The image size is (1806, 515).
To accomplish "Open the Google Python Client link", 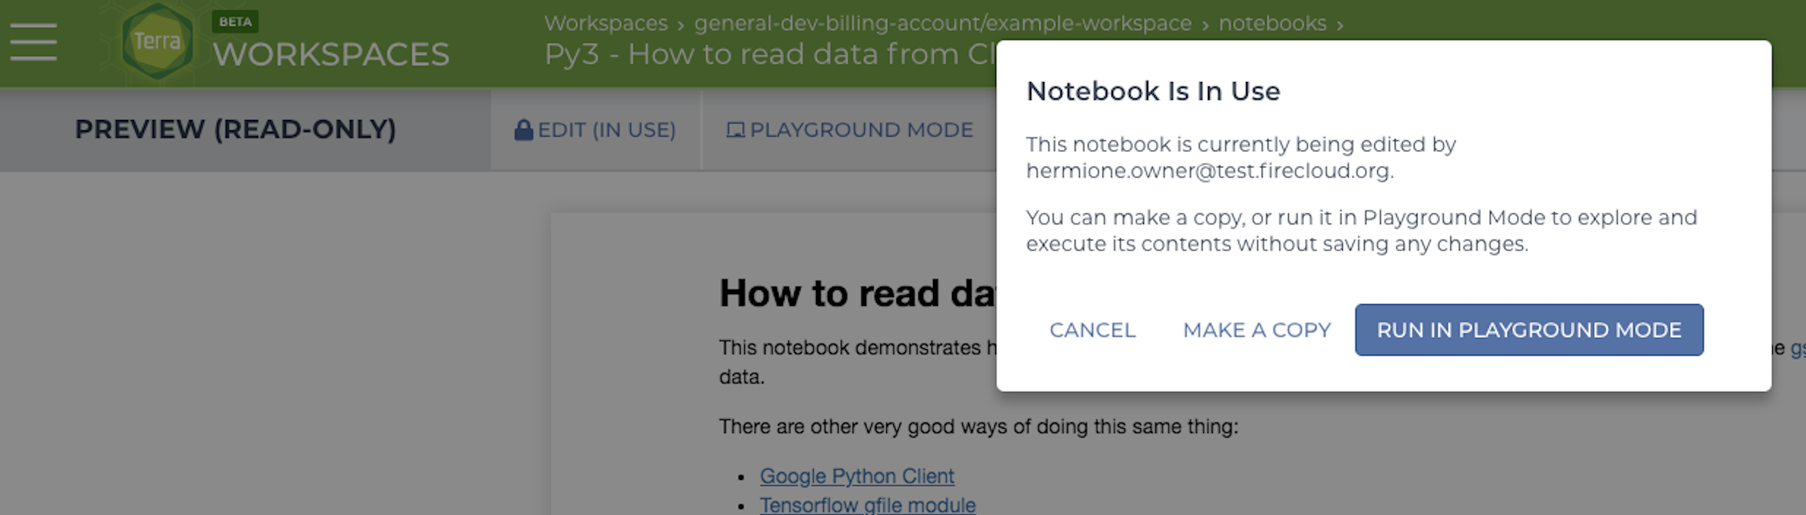I will tap(856, 476).
